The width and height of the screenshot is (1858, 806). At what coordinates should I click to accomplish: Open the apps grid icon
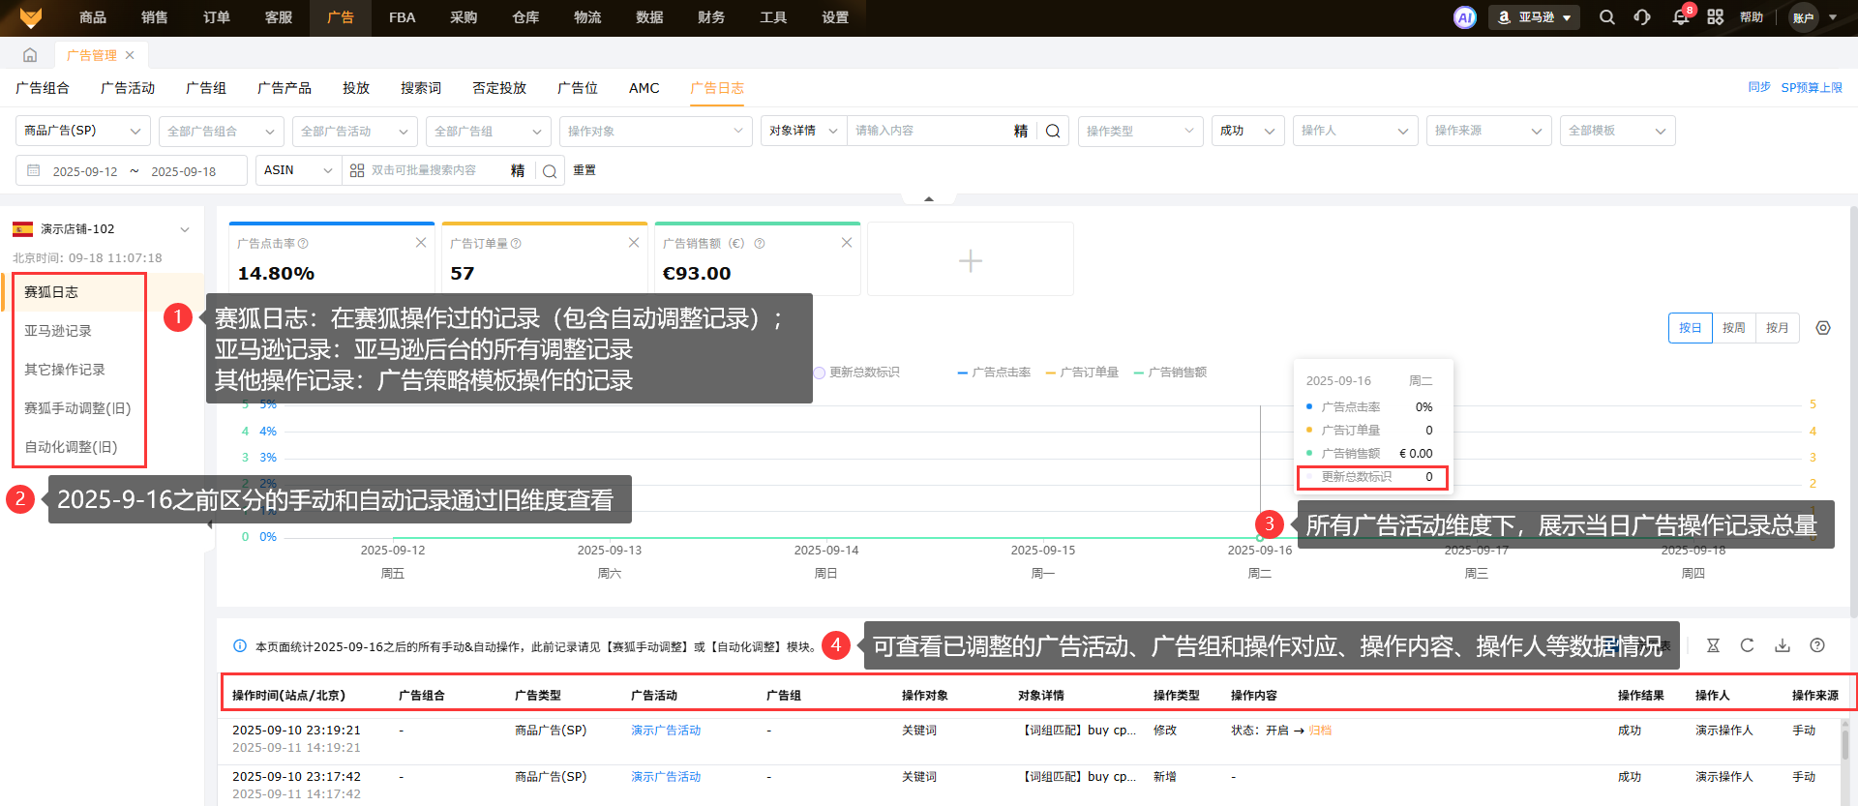coord(1715,17)
